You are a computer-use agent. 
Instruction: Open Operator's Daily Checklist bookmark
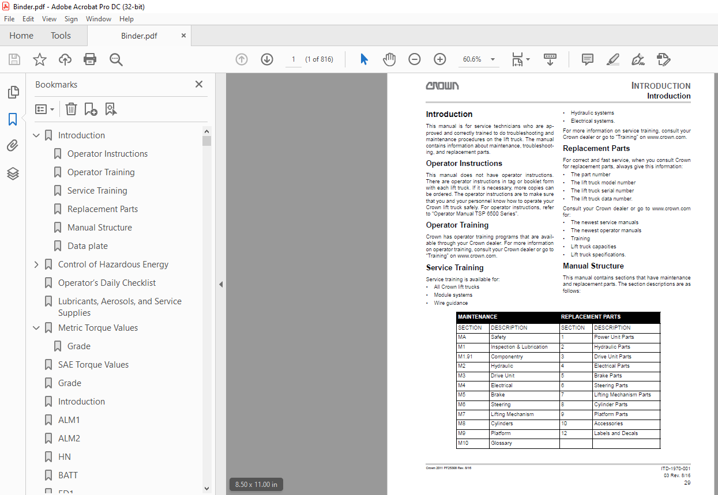[x=107, y=283]
